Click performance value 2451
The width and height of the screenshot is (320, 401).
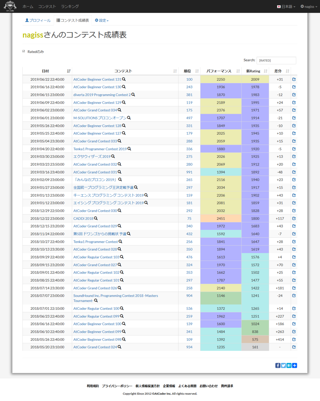point(221,218)
